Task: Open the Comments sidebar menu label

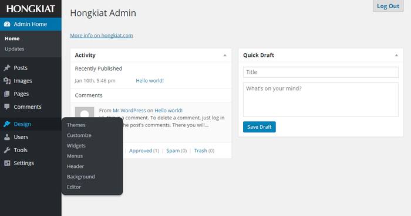Action: [28, 107]
